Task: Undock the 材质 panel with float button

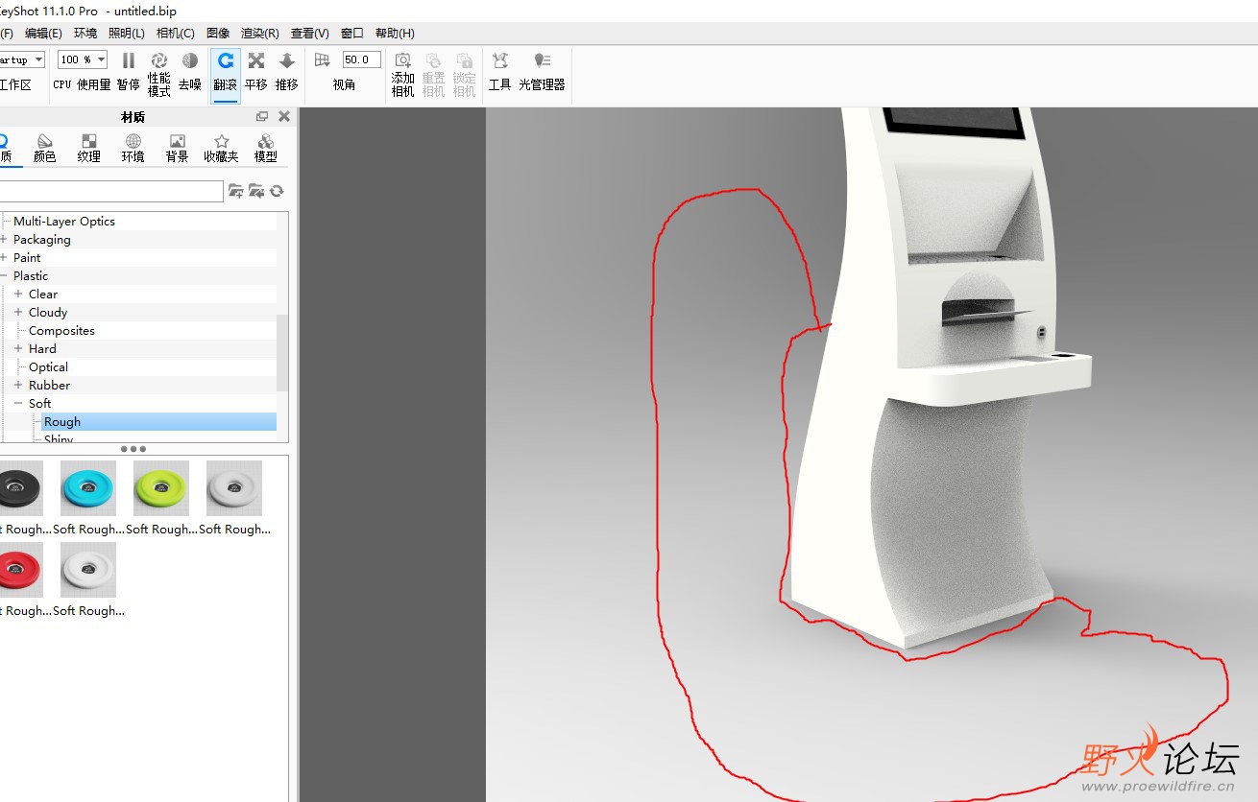Action: point(262,116)
